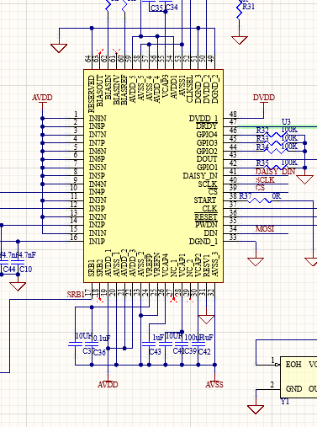Select the DVDD_1 pin label
Image resolution: width=317 pixels, height=427 pixels.
pos(203,119)
